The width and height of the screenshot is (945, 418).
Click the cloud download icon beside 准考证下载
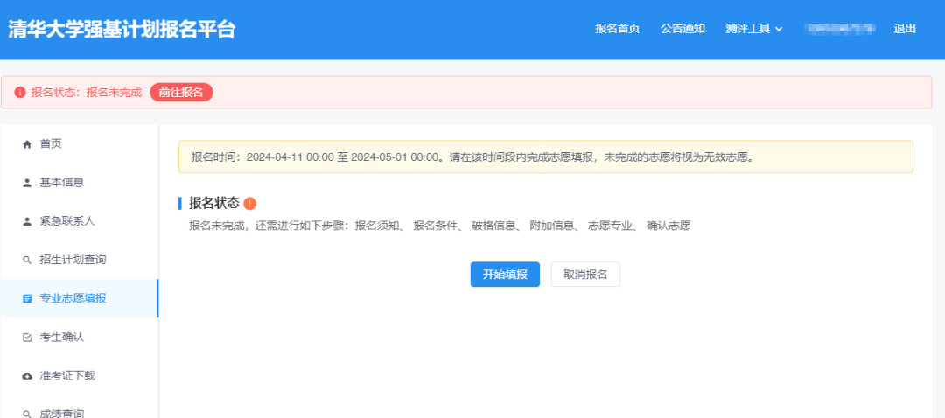tap(26, 376)
